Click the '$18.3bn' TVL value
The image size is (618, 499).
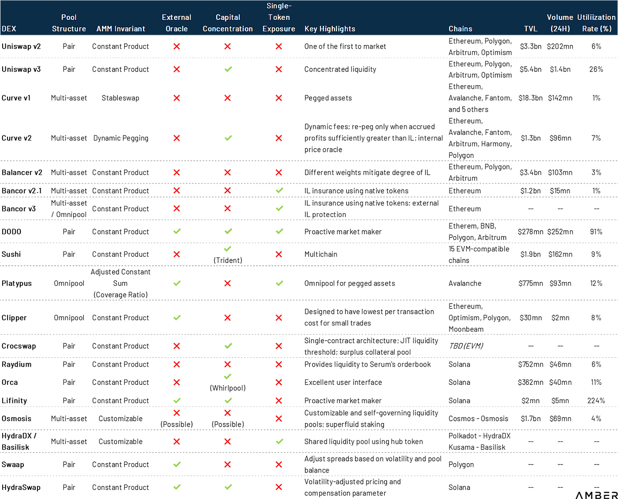[531, 98]
